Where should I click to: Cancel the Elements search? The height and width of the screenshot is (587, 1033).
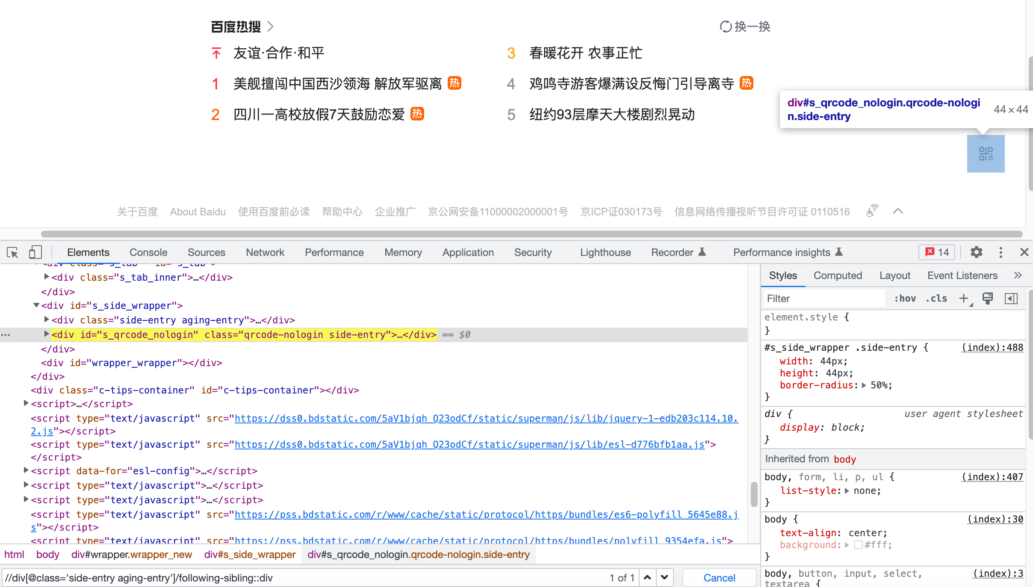pyautogui.click(x=719, y=578)
